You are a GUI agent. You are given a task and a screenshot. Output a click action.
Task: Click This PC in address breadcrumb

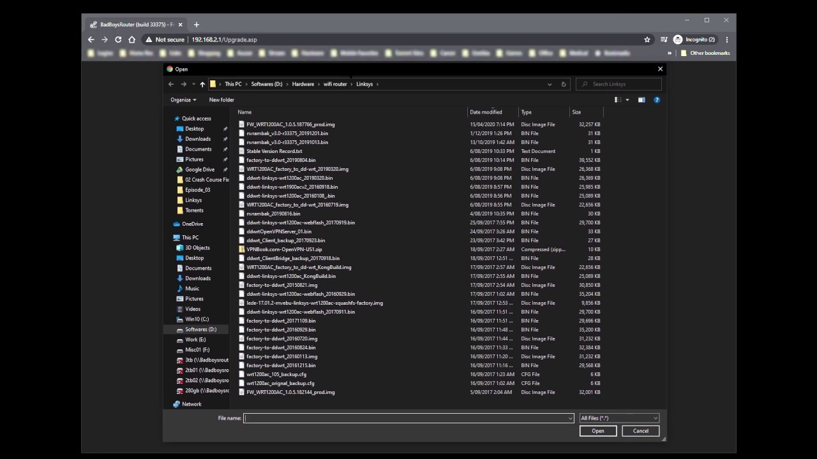coord(233,84)
